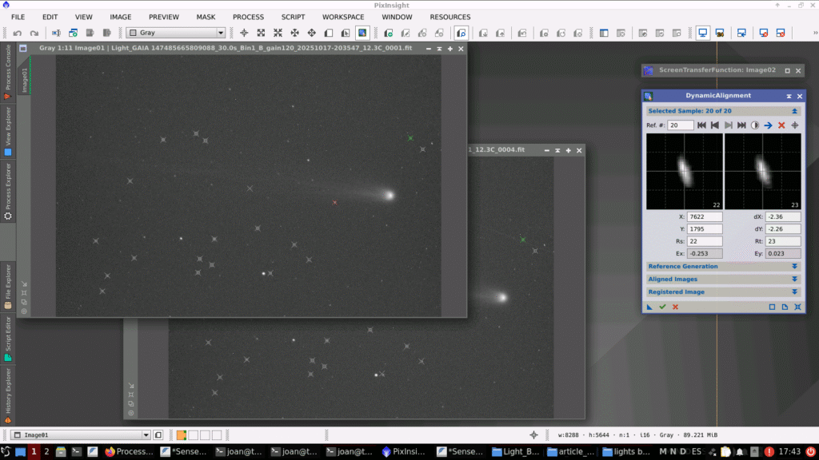Toggle the half-circle contrast icon in DynamicAlignment
This screenshot has height=460, width=819.
click(754, 125)
